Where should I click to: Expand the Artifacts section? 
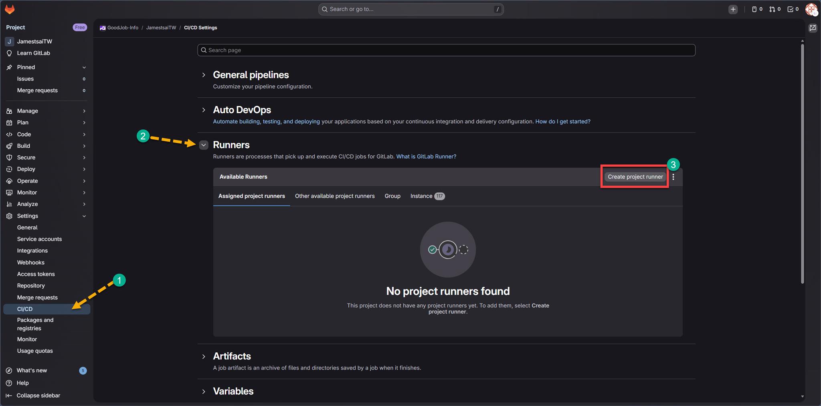tap(204, 356)
